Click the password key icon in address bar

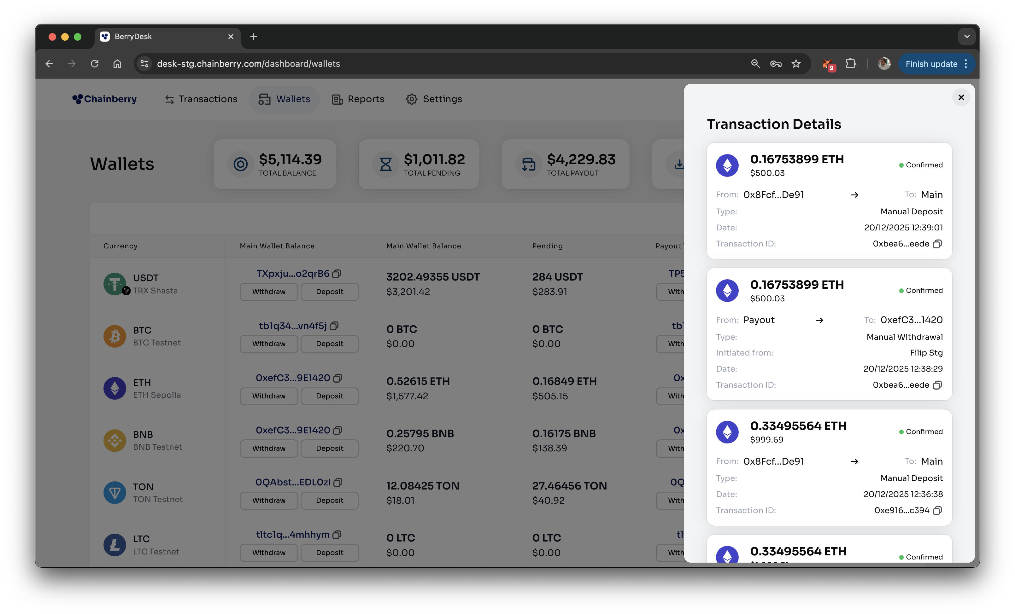pos(776,64)
